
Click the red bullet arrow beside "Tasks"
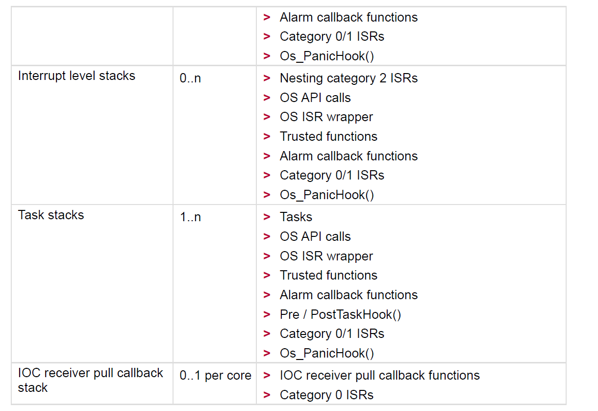point(267,217)
